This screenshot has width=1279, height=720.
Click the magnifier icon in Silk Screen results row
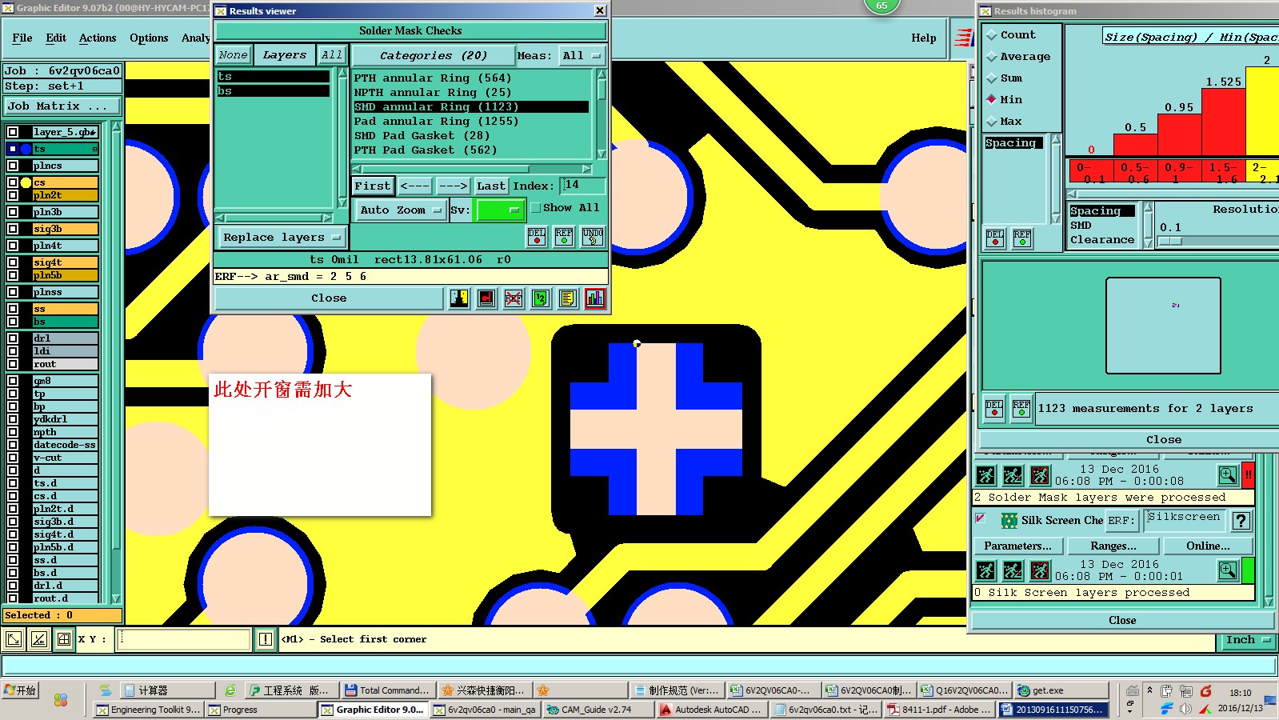coord(1228,570)
